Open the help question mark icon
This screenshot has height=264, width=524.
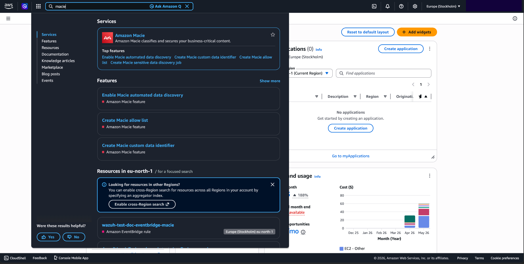click(x=401, y=6)
